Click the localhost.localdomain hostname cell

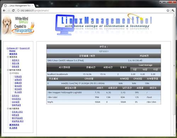58,74
